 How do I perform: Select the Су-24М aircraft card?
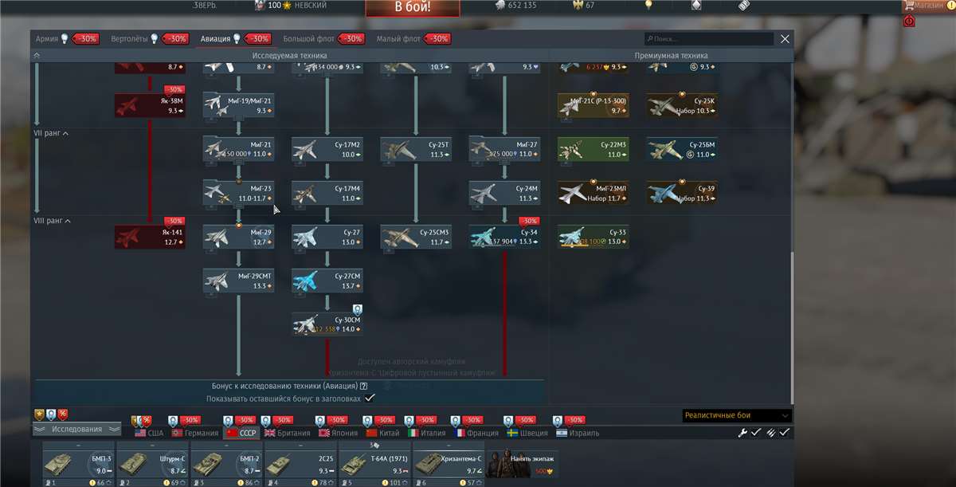coord(504,193)
